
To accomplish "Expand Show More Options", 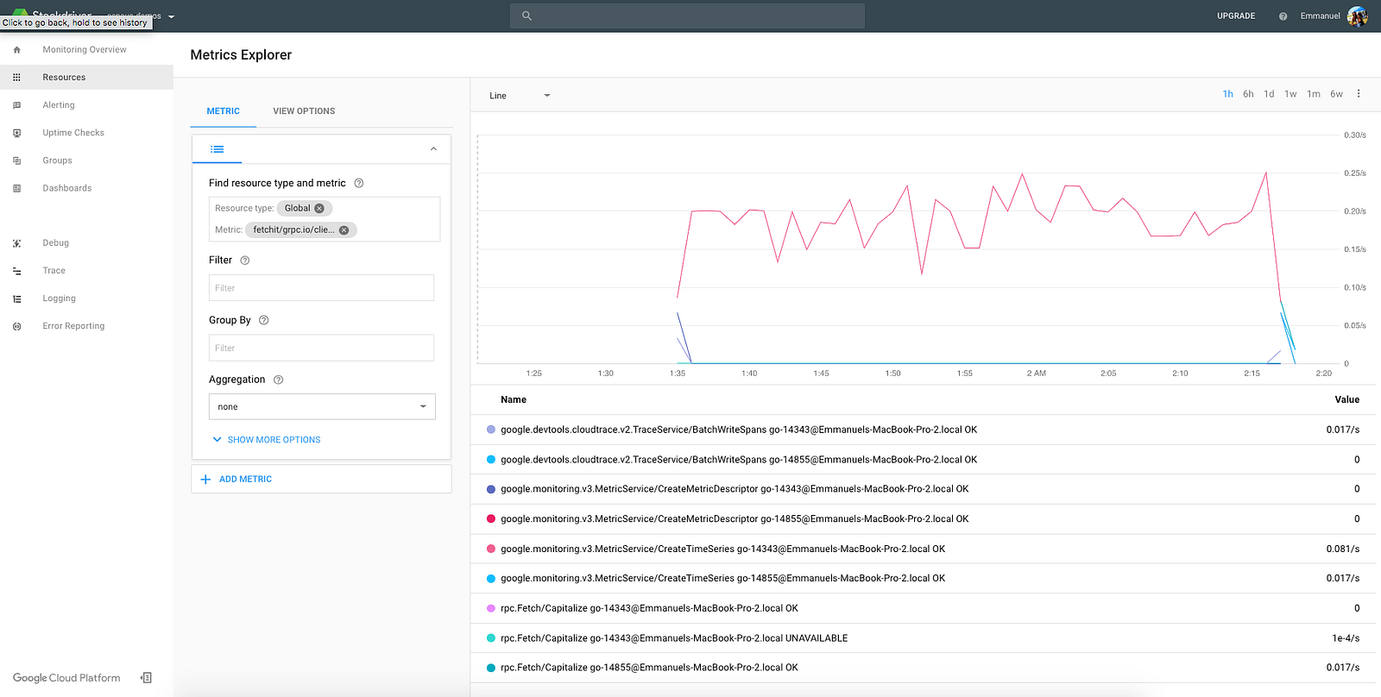I will click(x=266, y=440).
